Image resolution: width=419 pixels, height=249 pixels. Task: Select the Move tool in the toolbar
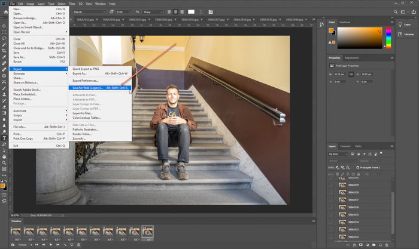(x=4, y=26)
